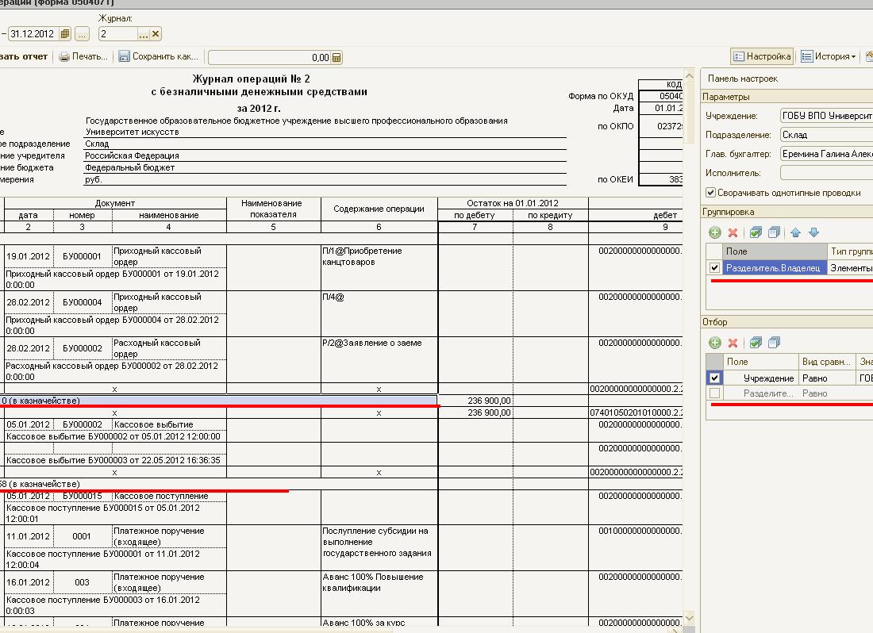
Task: Click document number БУ000004 dated 28.02.2012
Action: [82, 302]
